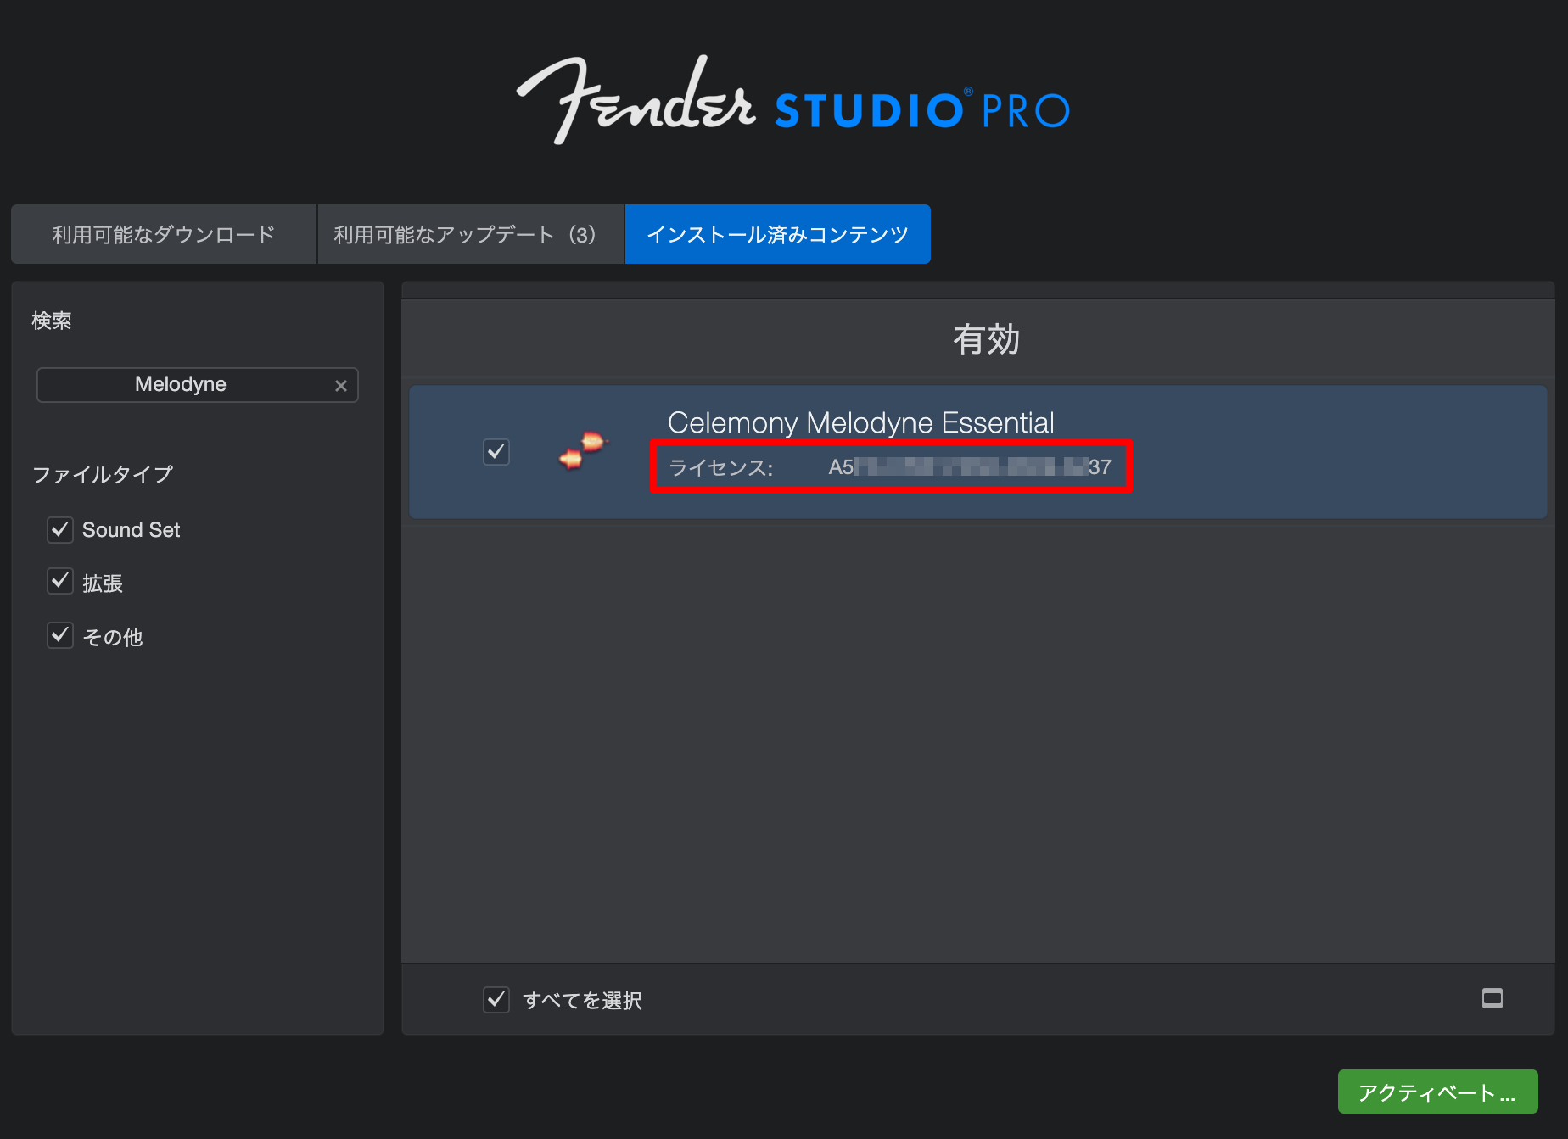Screen dimensions: 1568x1139
Task: Open the 利用可能なダウンロード tab
Action: pyautogui.click(x=164, y=234)
